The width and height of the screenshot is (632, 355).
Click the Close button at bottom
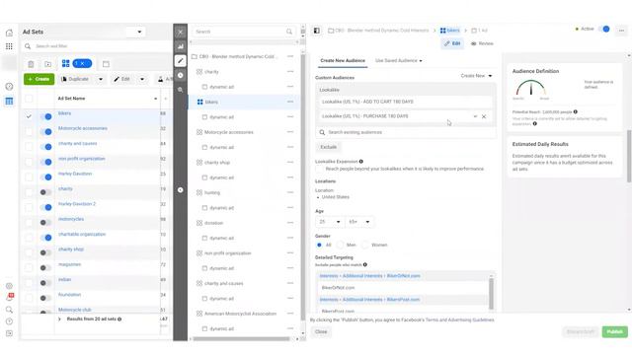point(321,331)
